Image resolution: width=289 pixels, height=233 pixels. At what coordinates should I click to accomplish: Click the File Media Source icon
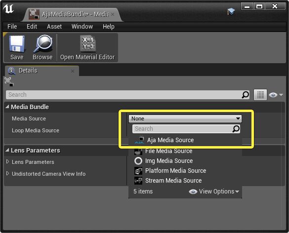[x=138, y=151]
